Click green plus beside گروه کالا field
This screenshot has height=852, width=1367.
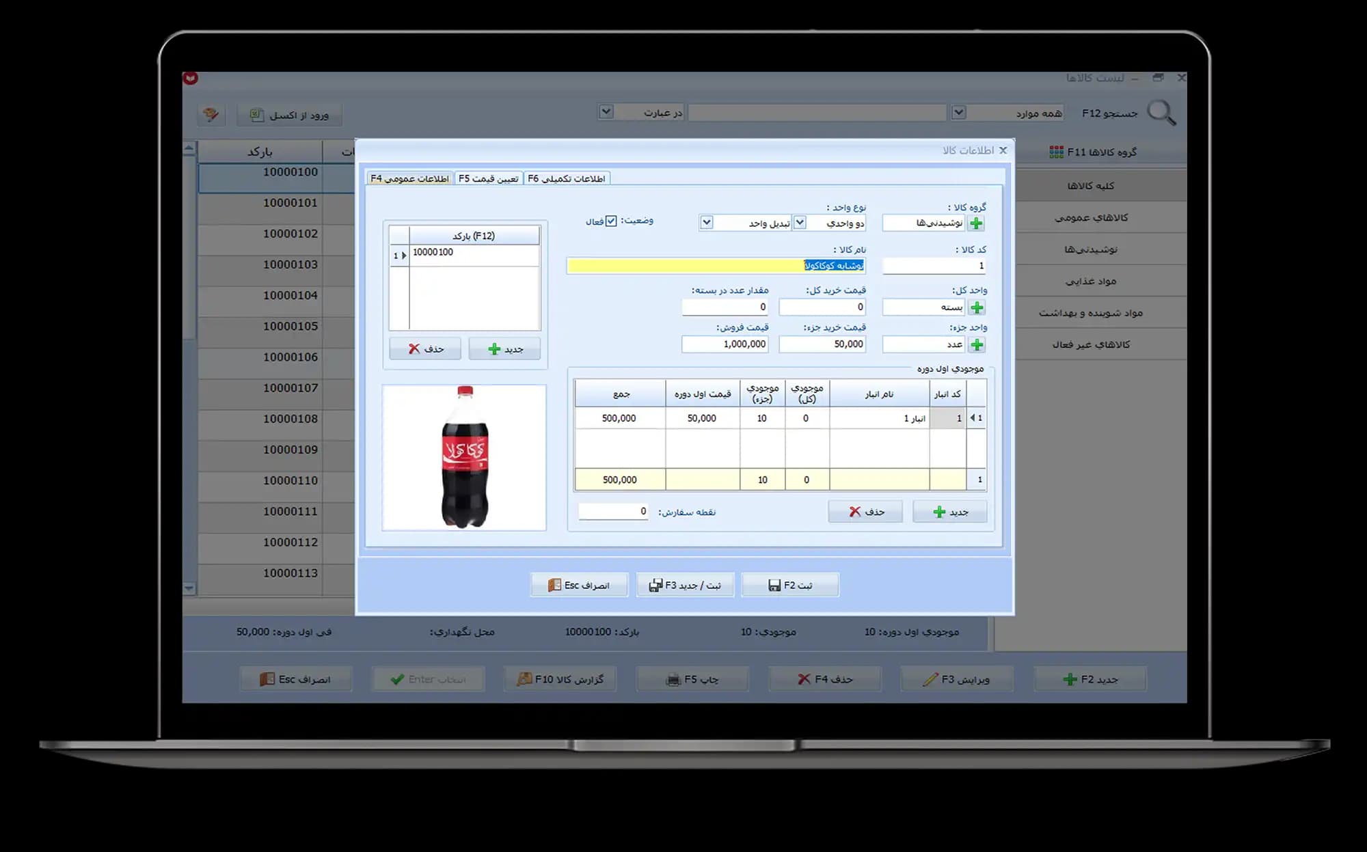pos(976,223)
